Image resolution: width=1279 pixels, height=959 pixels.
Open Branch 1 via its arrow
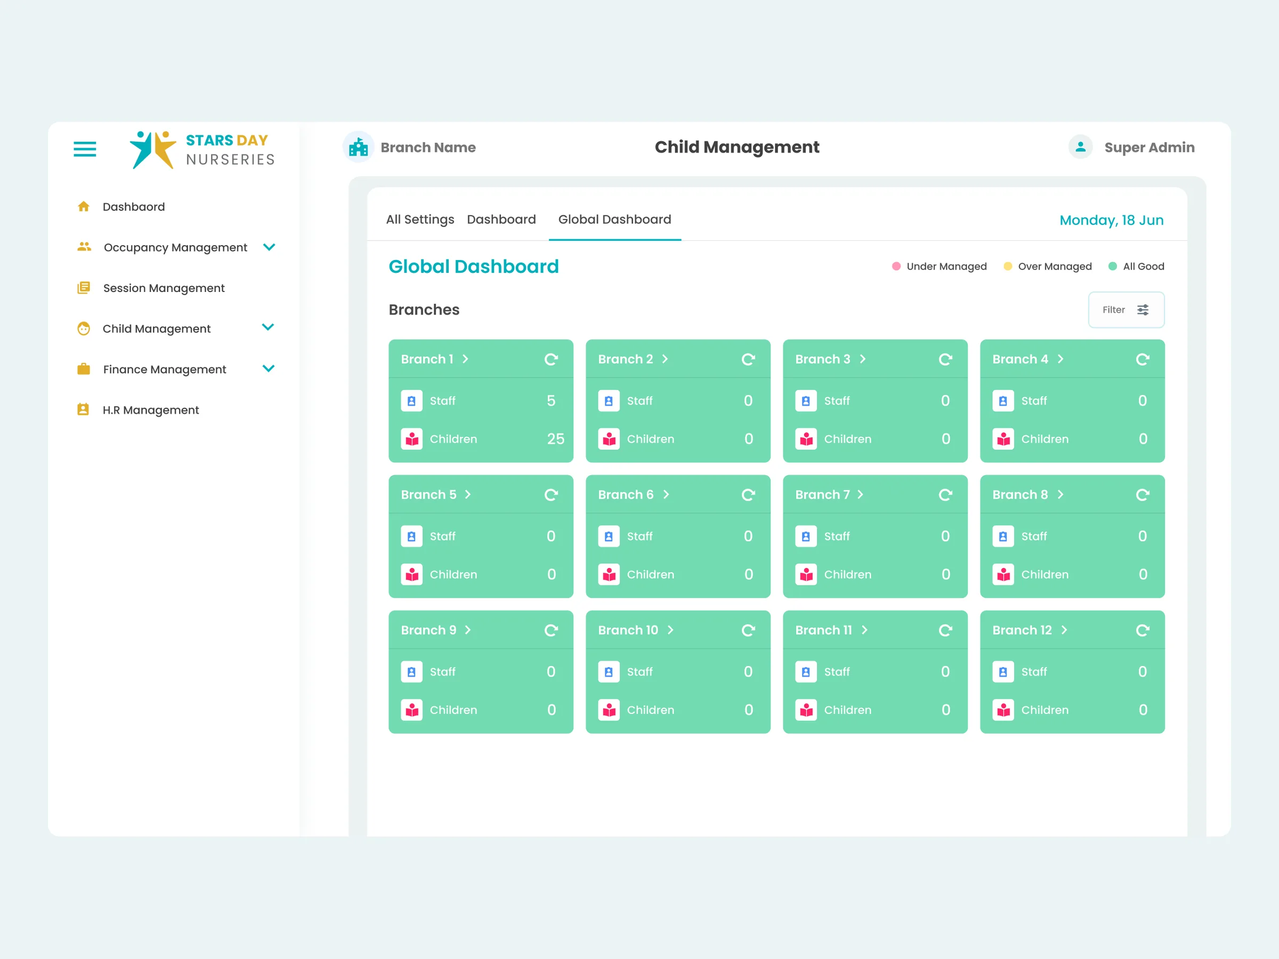click(x=465, y=359)
